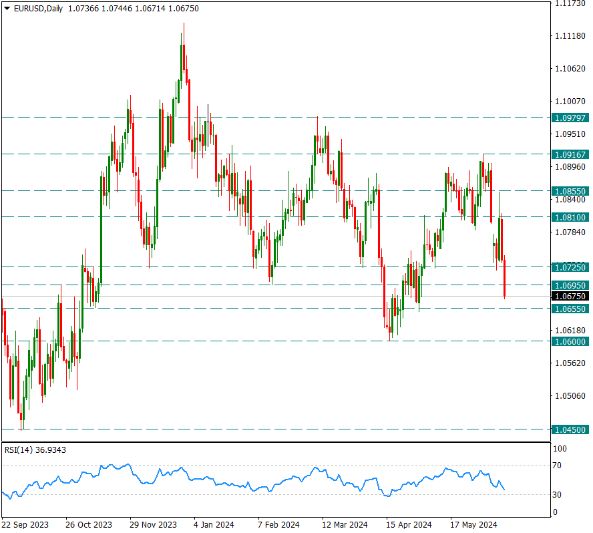
Task: Click the 26 Oct 2023 date label
Action: (x=89, y=525)
